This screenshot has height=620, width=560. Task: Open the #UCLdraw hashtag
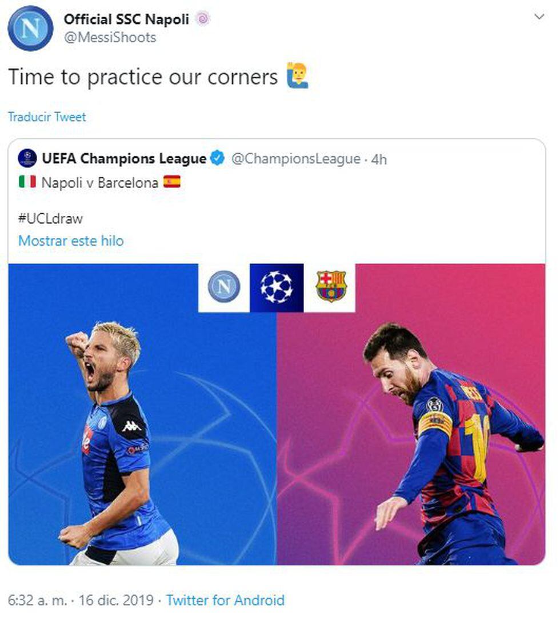coord(51,219)
